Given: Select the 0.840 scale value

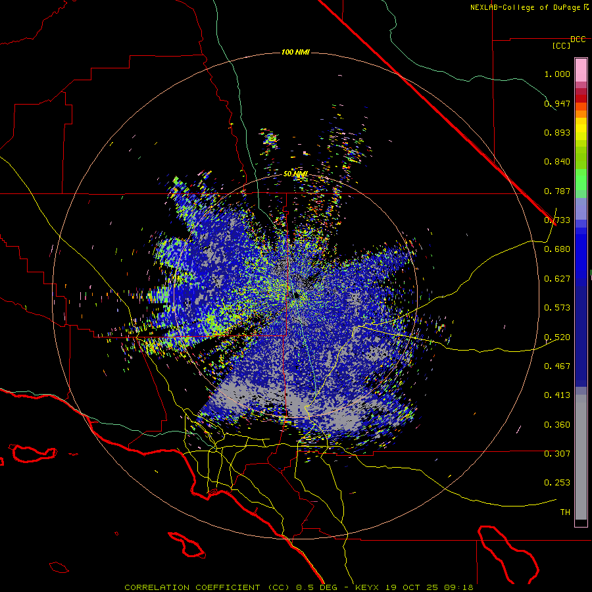Looking at the screenshot, I should coord(557,162).
